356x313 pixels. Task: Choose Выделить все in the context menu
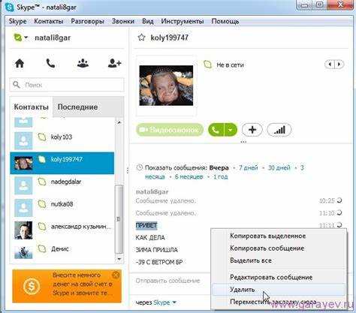251,260
